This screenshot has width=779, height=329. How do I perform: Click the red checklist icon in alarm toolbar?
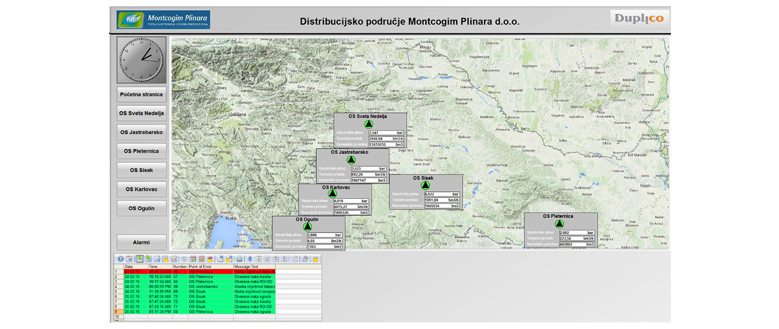coord(202,259)
